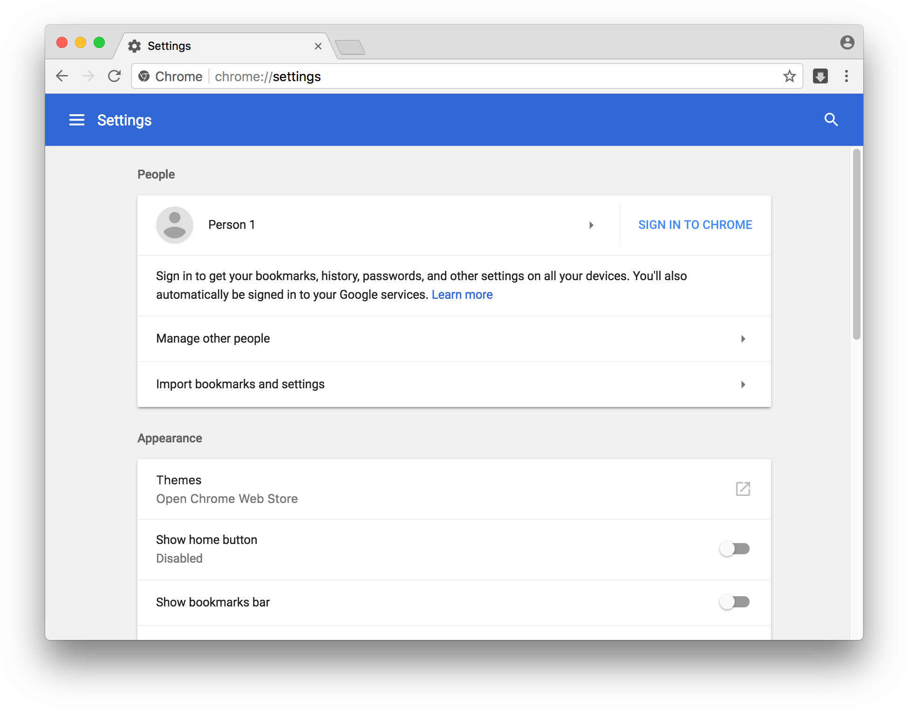Bookmark this page using the star icon
The width and height of the screenshot is (908, 709).
790,76
